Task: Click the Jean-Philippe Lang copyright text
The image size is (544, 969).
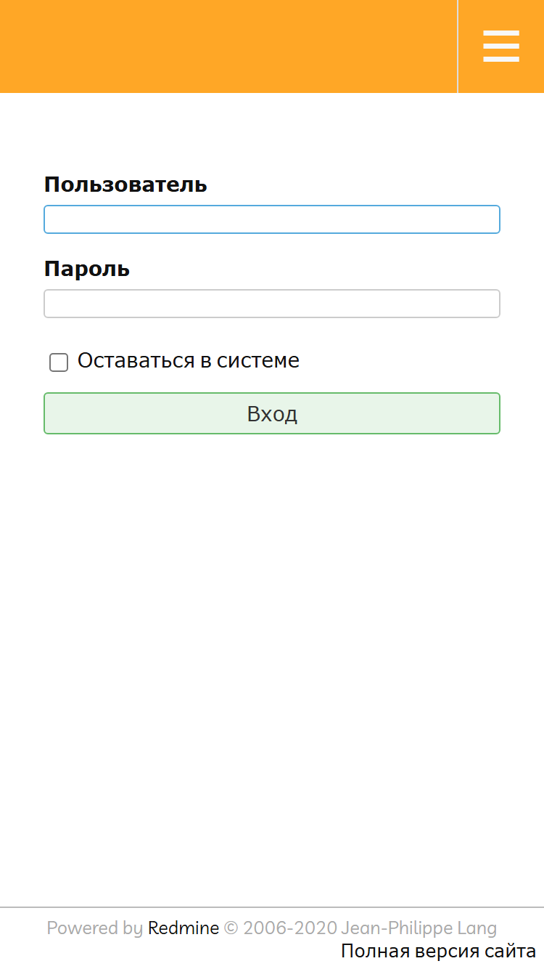Action: (x=419, y=928)
